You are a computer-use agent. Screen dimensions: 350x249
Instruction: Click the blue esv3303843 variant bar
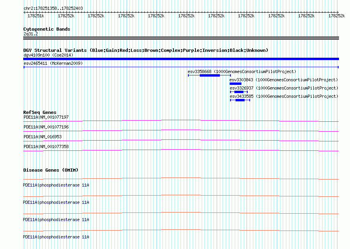[x=236, y=84]
